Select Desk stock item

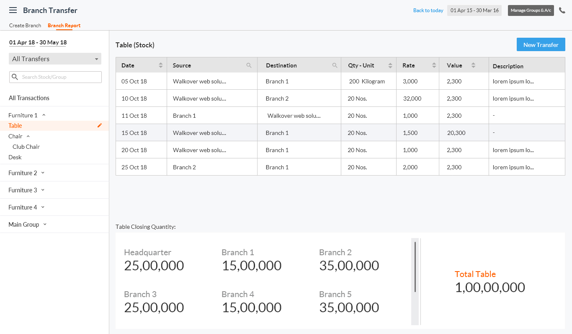[x=15, y=157]
